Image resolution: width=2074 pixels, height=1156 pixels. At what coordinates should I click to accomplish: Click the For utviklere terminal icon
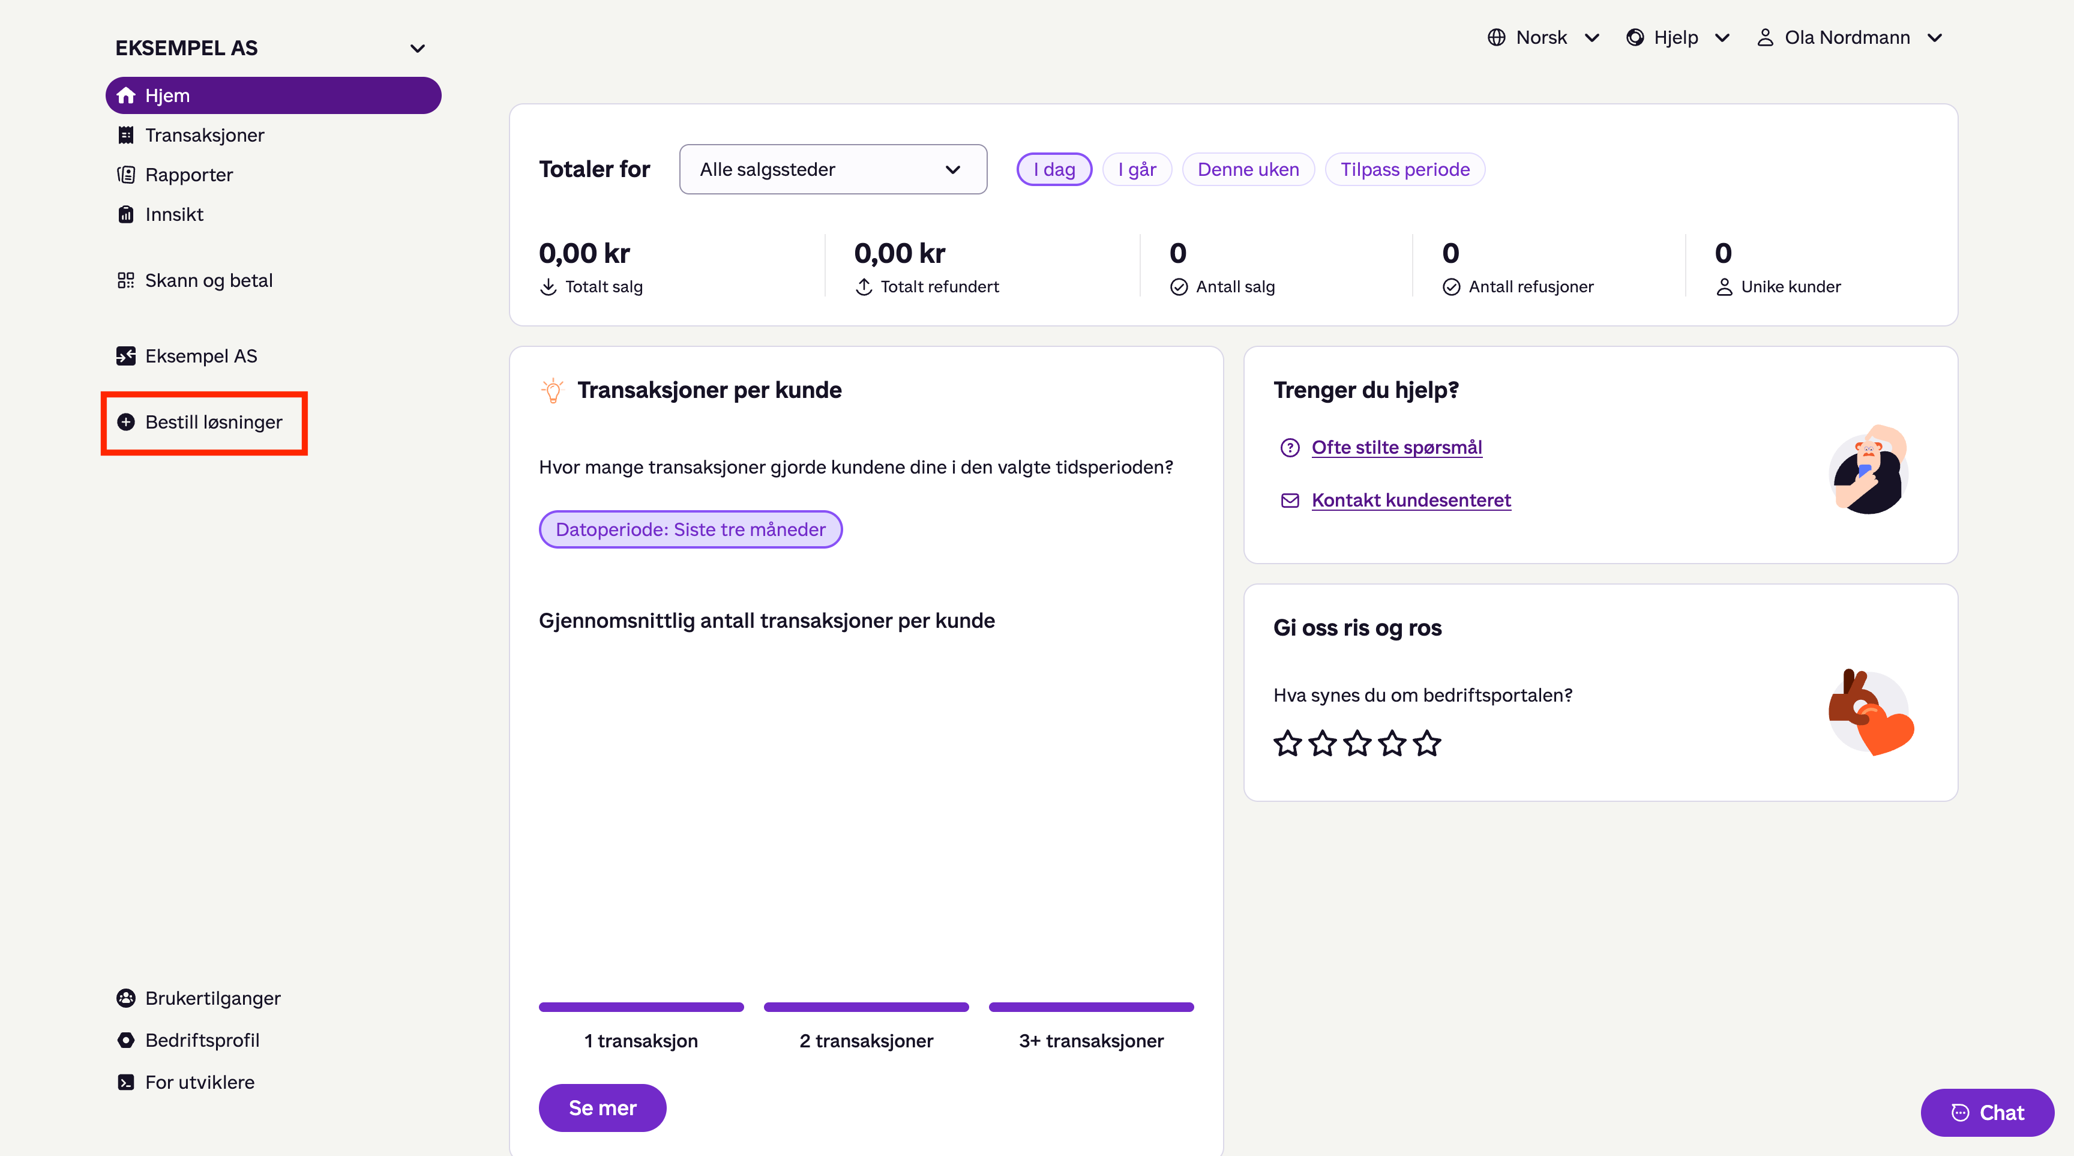click(125, 1082)
